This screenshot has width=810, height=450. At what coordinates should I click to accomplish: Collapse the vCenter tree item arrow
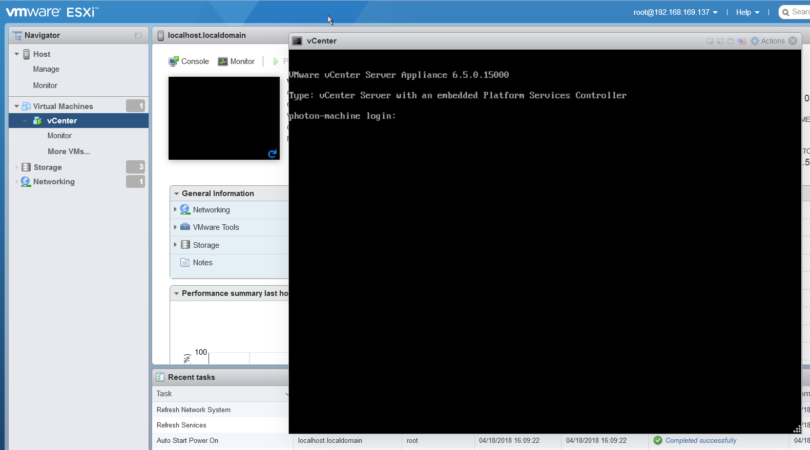point(25,121)
